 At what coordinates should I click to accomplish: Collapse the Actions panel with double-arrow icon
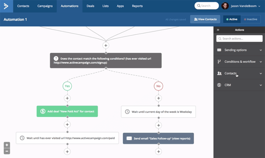point(218,30)
